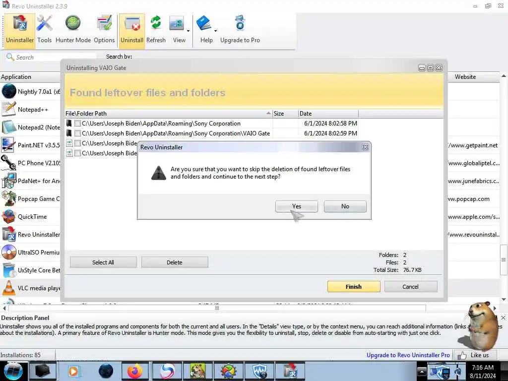
Task: Open the Windows Start orb
Action: 13,371
